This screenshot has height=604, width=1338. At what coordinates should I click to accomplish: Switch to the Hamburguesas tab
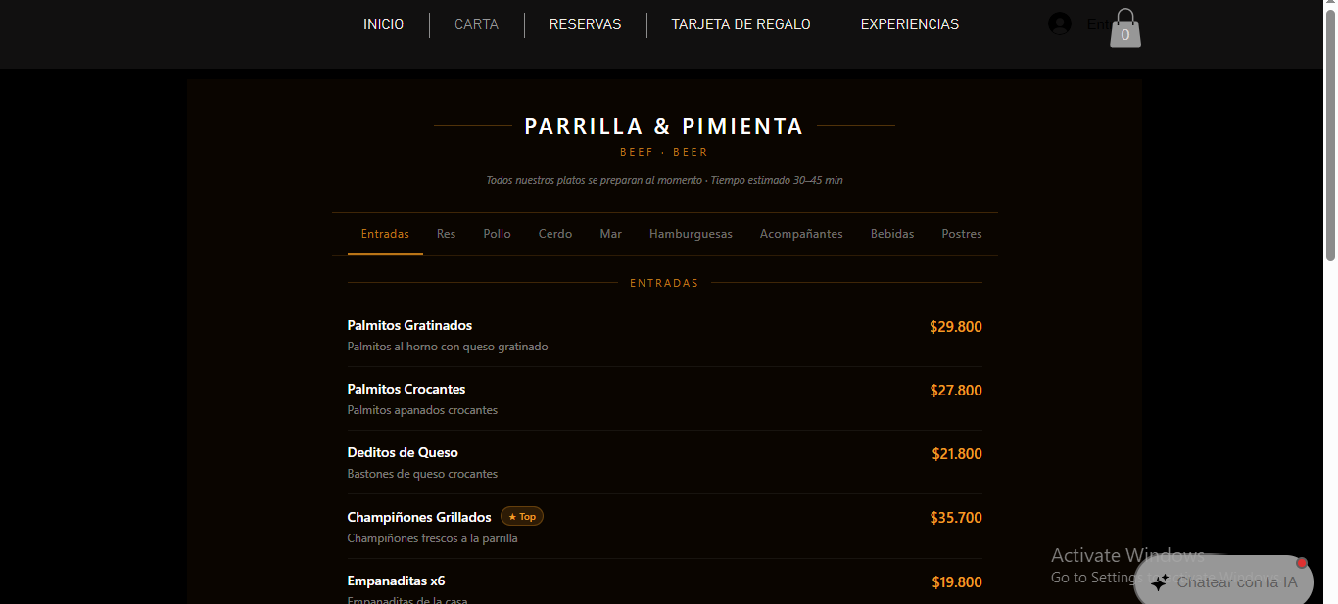691,234
